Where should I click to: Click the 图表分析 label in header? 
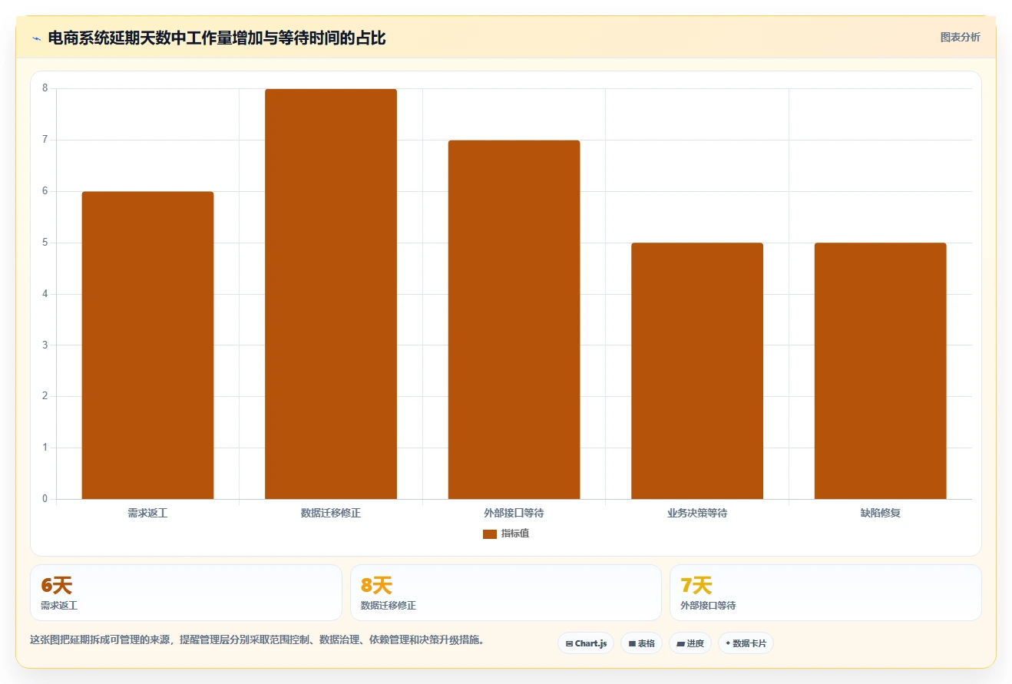960,37
